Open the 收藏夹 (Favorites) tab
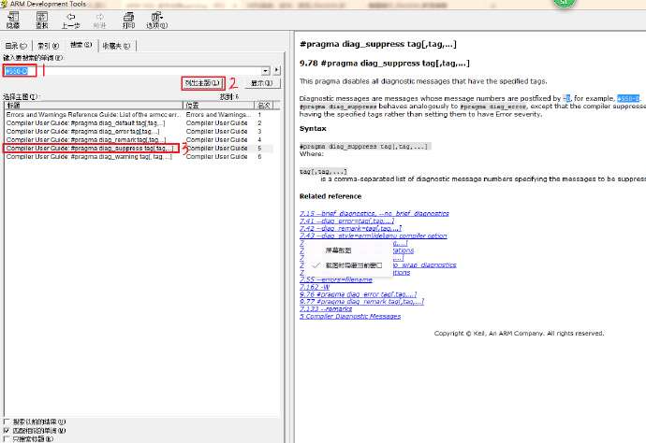Image resolution: width=646 pixels, height=443 pixels. (x=116, y=46)
